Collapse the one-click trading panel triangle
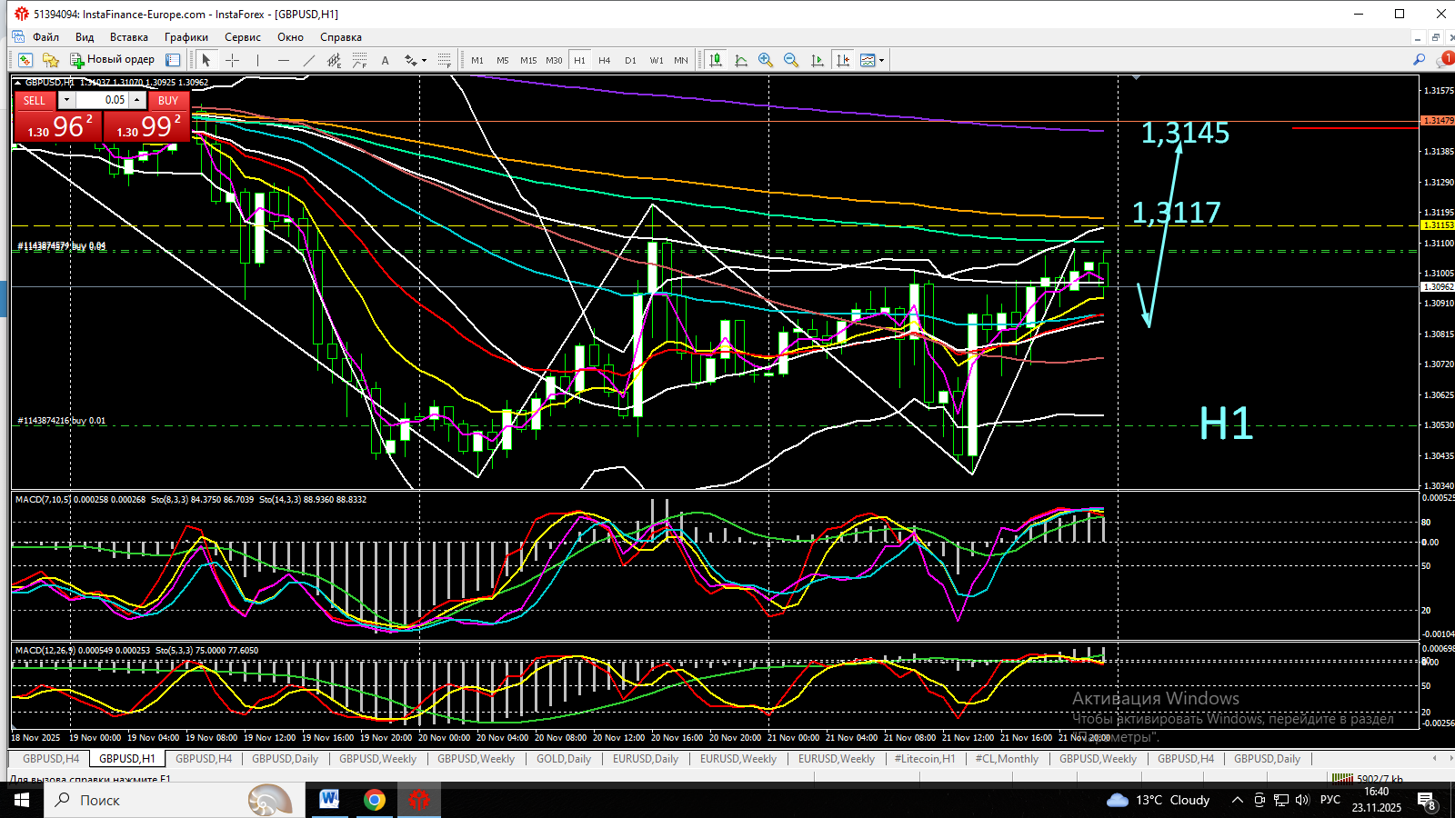Image resolution: width=1455 pixels, height=818 pixels. 19,83
